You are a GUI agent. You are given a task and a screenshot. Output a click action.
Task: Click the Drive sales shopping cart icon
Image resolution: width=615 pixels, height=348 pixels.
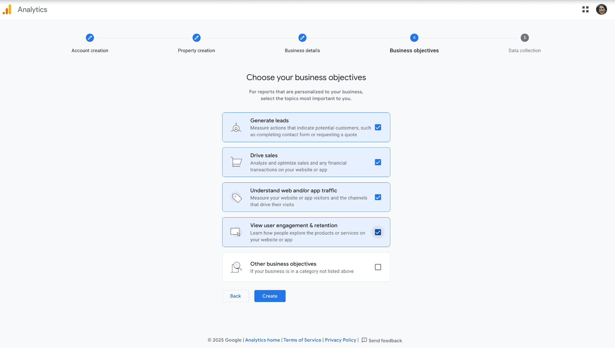pyautogui.click(x=236, y=162)
